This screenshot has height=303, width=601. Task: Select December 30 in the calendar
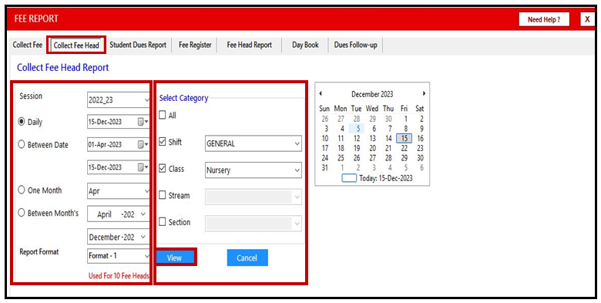[420, 158]
